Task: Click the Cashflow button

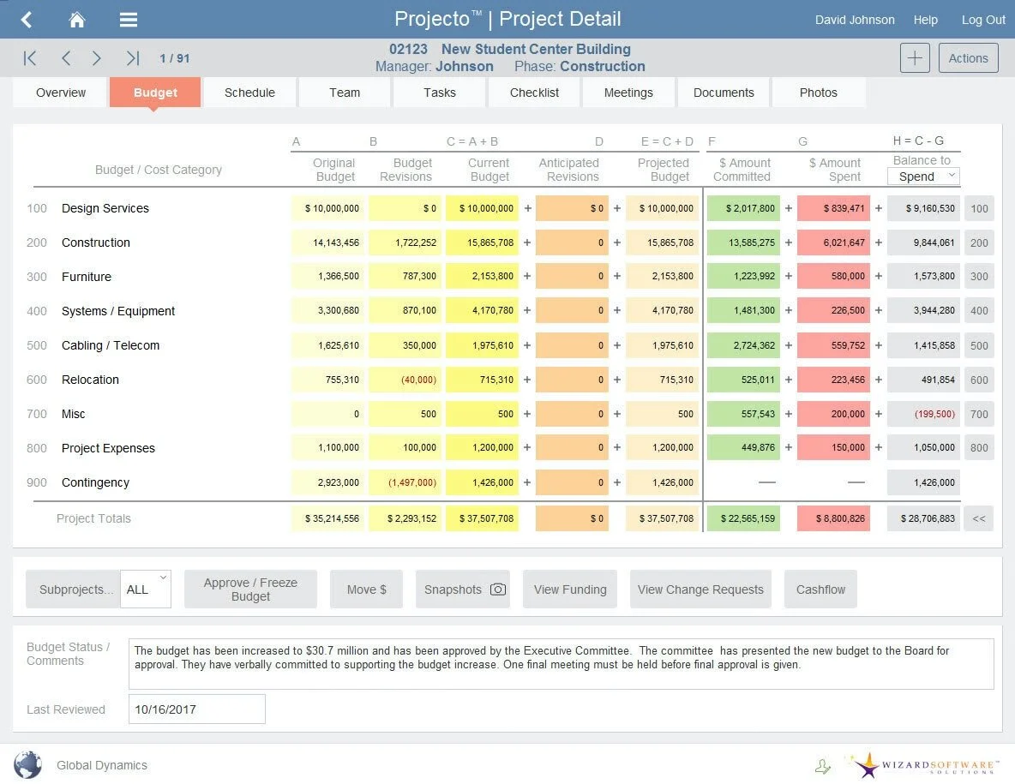Action: tap(820, 589)
